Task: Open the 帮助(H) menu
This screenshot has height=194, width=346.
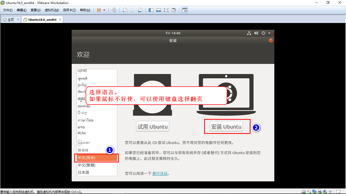Action: pyautogui.click(x=85, y=10)
